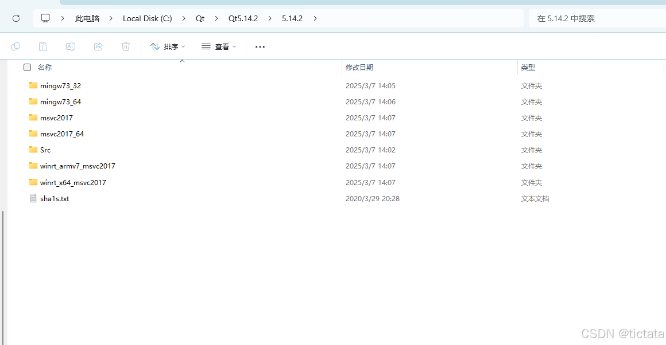The width and height of the screenshot is (666, 345).
Task: Open the Share icon in toolbar
Action: click(x=98, y=46)
